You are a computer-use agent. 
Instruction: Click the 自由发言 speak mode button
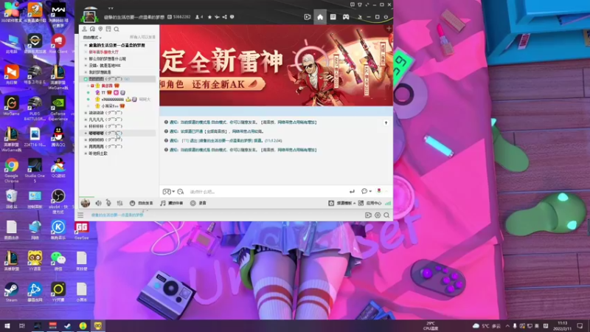[x=141, y=204]
